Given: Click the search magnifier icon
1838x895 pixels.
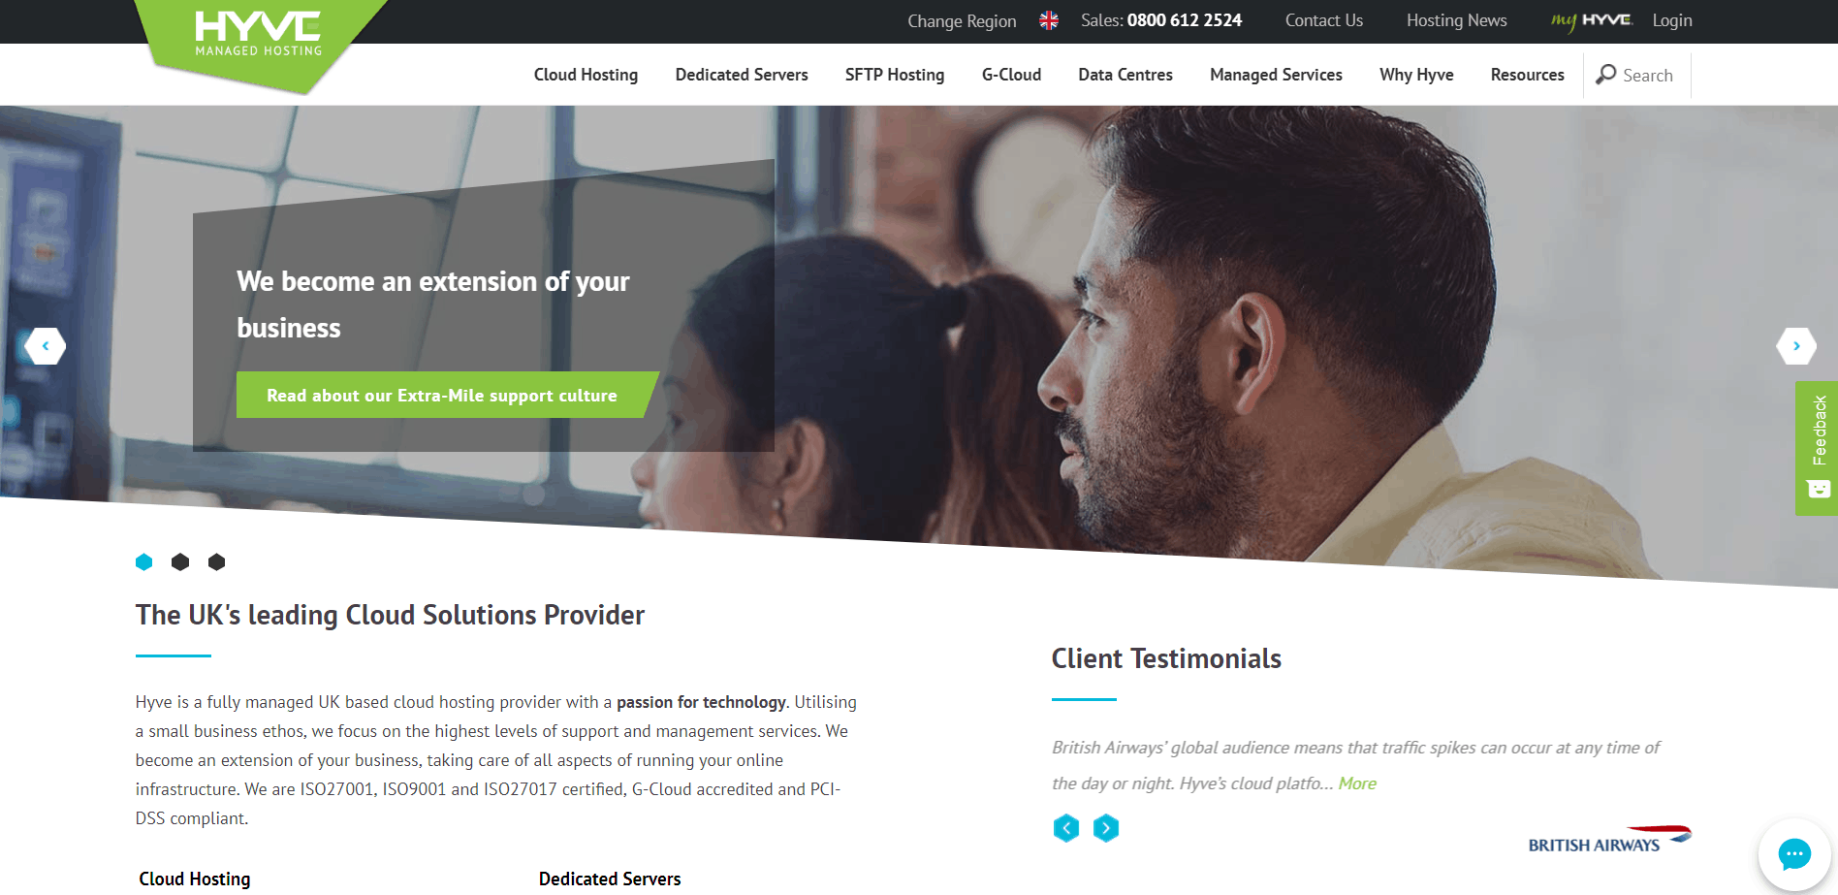Looking at the screenshot, I should pyautogui.click(x=1606, y=75).
